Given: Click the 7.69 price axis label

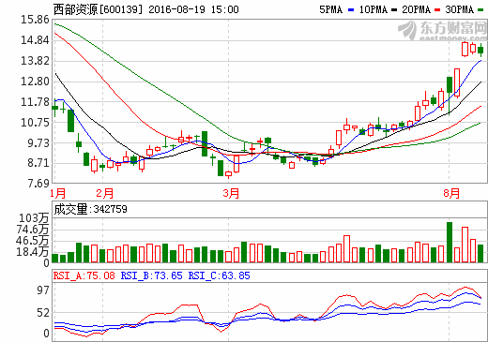Looking at the screenshot, I should [38, 184].
